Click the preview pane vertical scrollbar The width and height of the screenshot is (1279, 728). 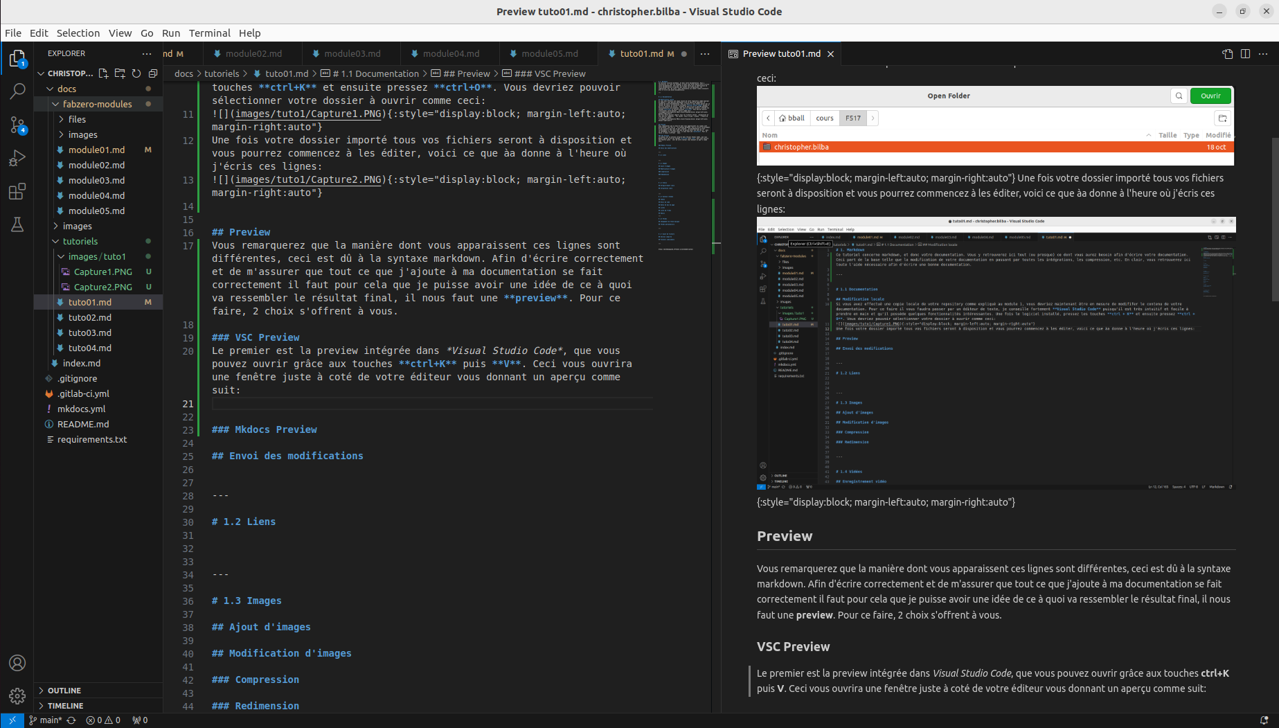tap(1275, 219)
